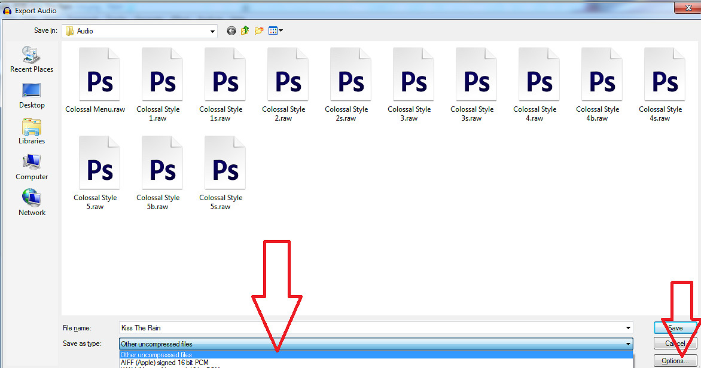701x368 pixels.
Task: Expand the Save as type dropdown
Action: pyautogui.click(x=628, y=344)
